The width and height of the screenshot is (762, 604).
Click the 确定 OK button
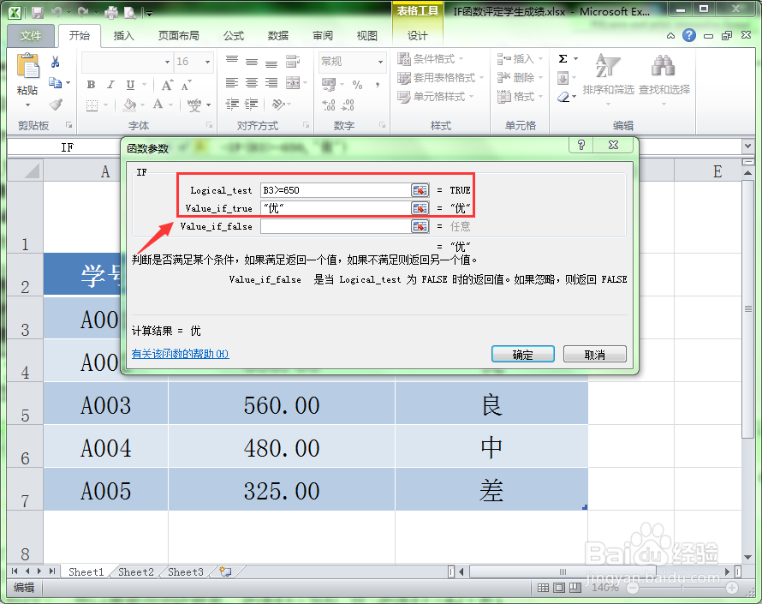click(x=523, y=354)
